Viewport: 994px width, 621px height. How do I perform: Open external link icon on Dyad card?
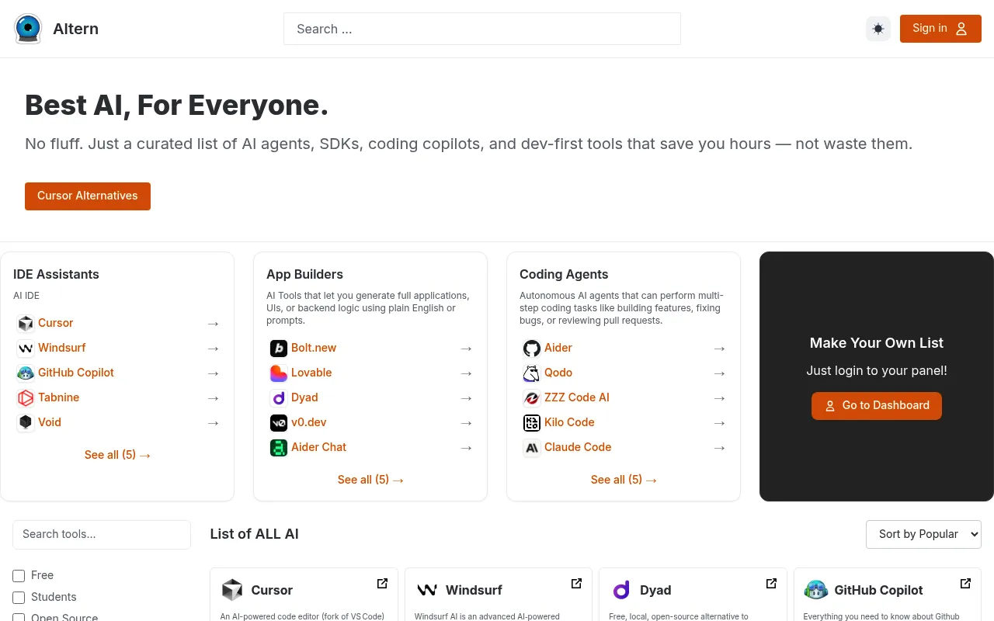[771, 583]
